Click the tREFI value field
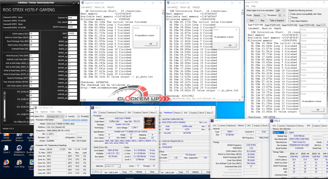328x179 pixels. [72, 33]
